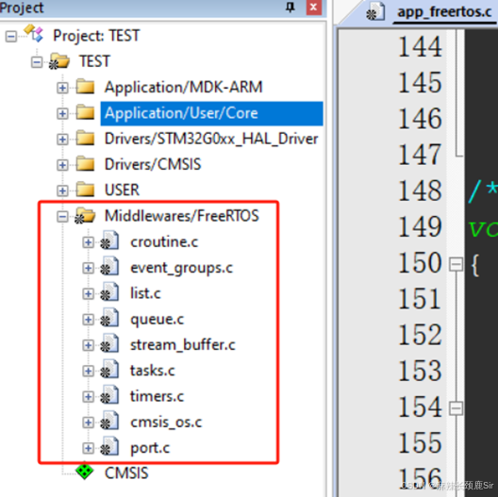Expand timers.c include list
This screenshot has height=497, width=498.
click(89, 397)
